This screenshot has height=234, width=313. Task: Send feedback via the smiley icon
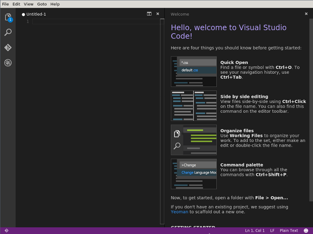(305, 230)
